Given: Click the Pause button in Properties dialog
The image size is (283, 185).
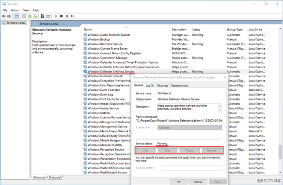Looking at the screenshot, I should click(189, 150).
